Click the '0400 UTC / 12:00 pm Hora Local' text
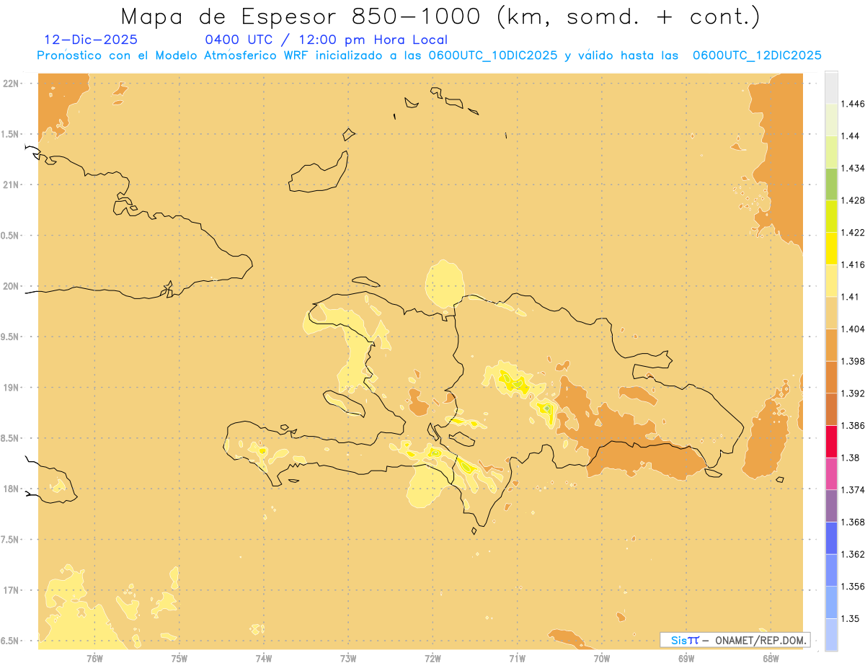The height and width of the screenshot is (668, 865). click(x=327, y=40)
